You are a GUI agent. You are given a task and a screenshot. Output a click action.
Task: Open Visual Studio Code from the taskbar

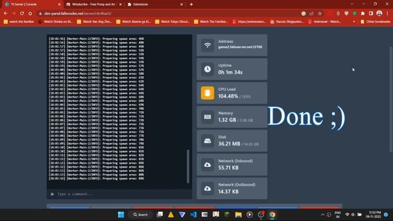click(x=193, y=214)
